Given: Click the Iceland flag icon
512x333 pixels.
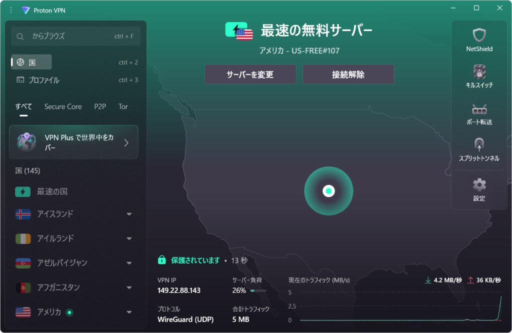Looking at the screenshot, I should click(23, 214).
